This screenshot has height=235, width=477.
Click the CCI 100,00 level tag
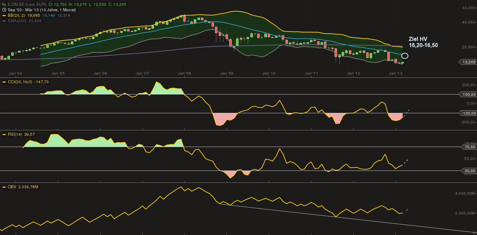[467, 94]
